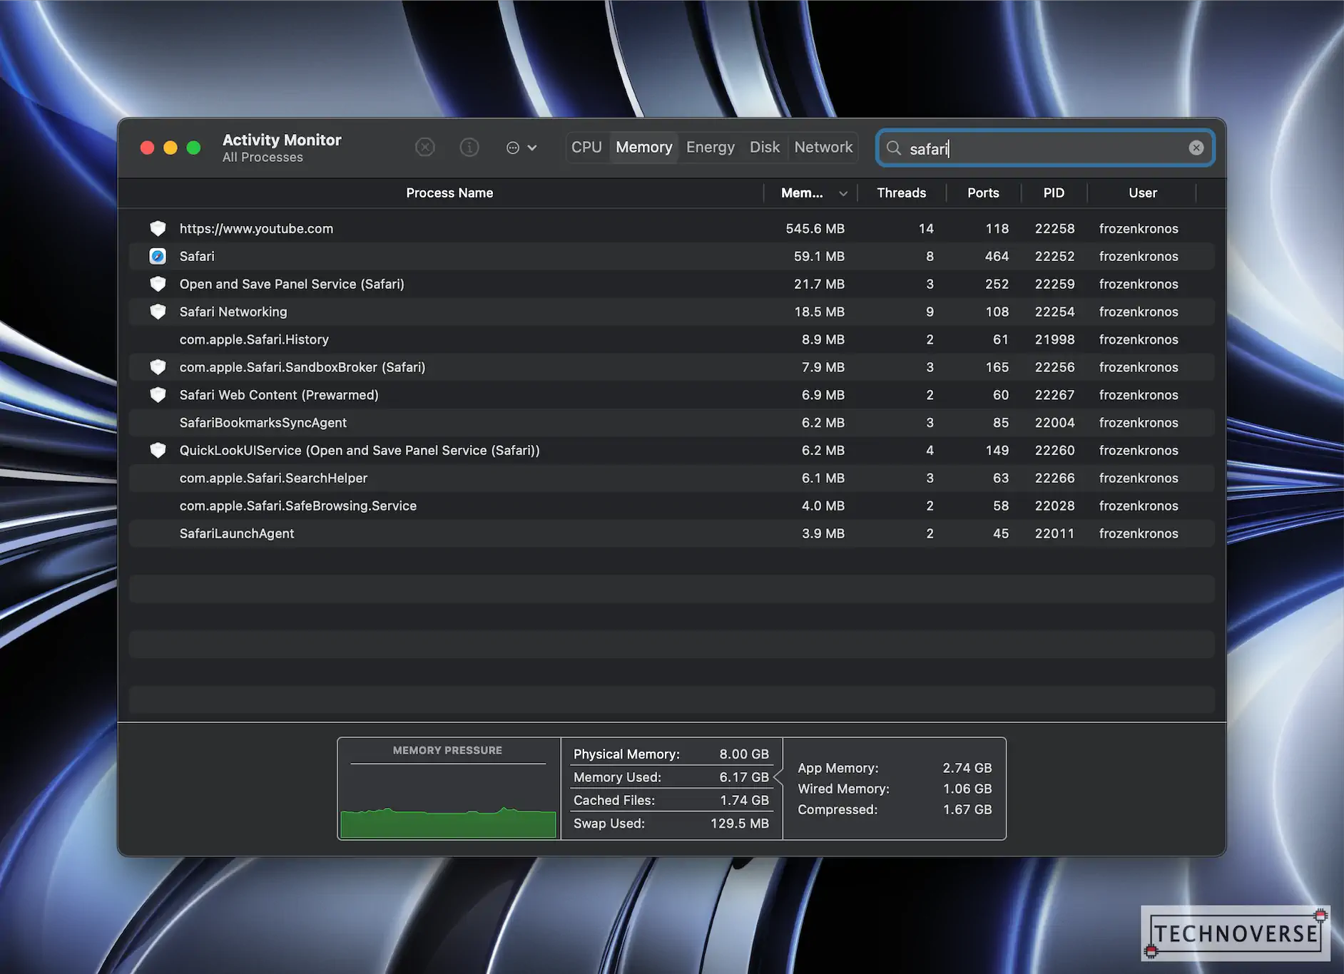
Task: Click shield icon for com.apple.Safari.SandboxBroker
Action: click(158, 367)
